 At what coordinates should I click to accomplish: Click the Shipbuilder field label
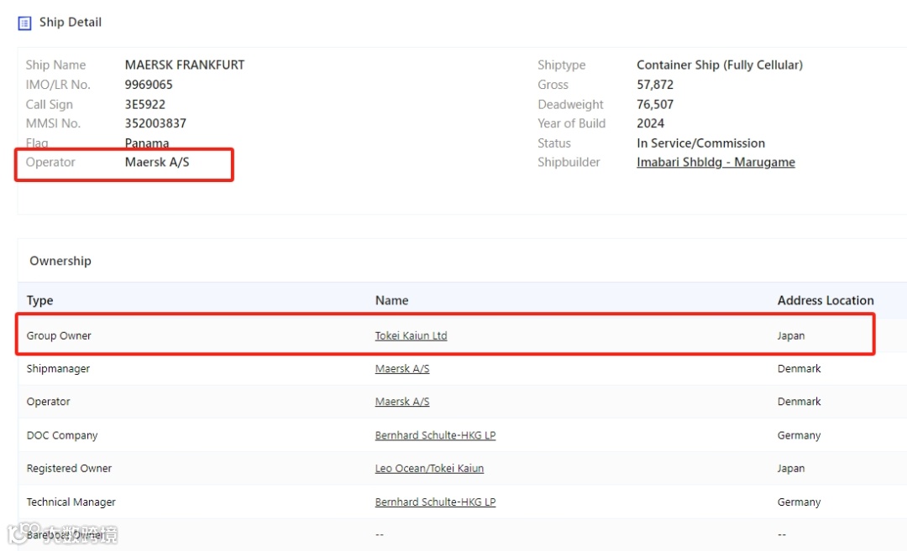[x=569, y=163]
